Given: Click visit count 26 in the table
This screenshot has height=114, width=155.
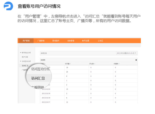Looking at the screenshot, I should [67, 72].
